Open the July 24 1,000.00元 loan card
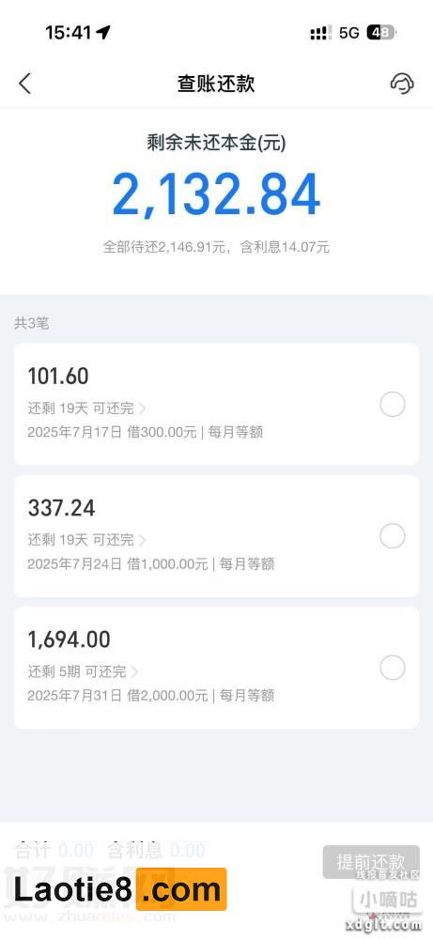This screenshot has width=433, height=939. 216,536
